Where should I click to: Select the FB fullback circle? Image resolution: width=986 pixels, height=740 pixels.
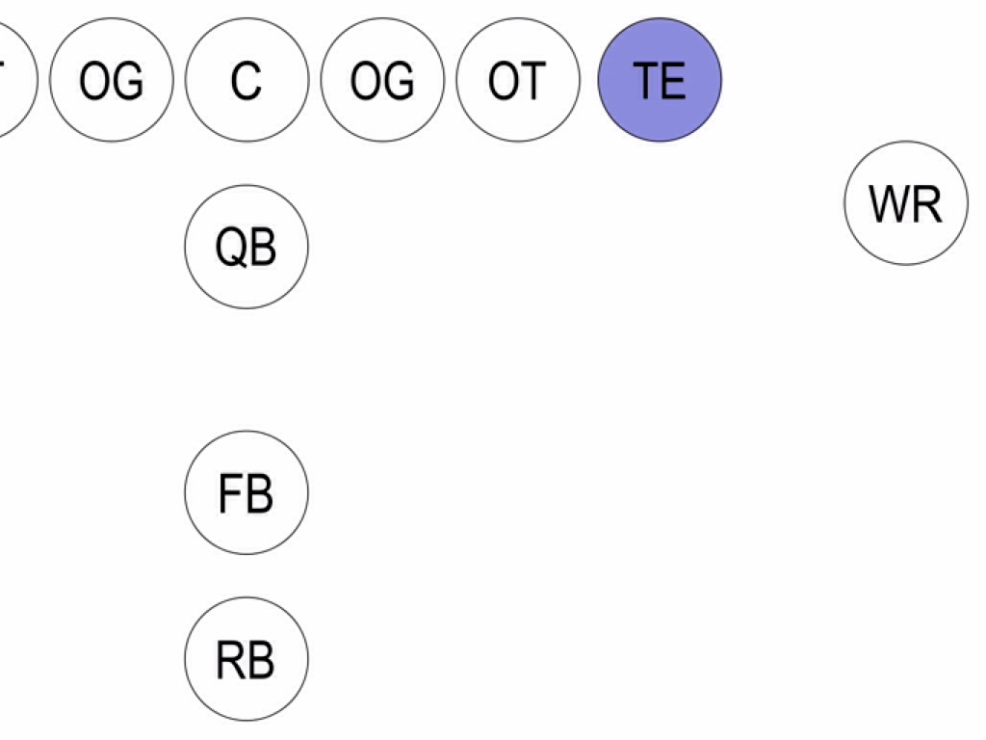246,492
